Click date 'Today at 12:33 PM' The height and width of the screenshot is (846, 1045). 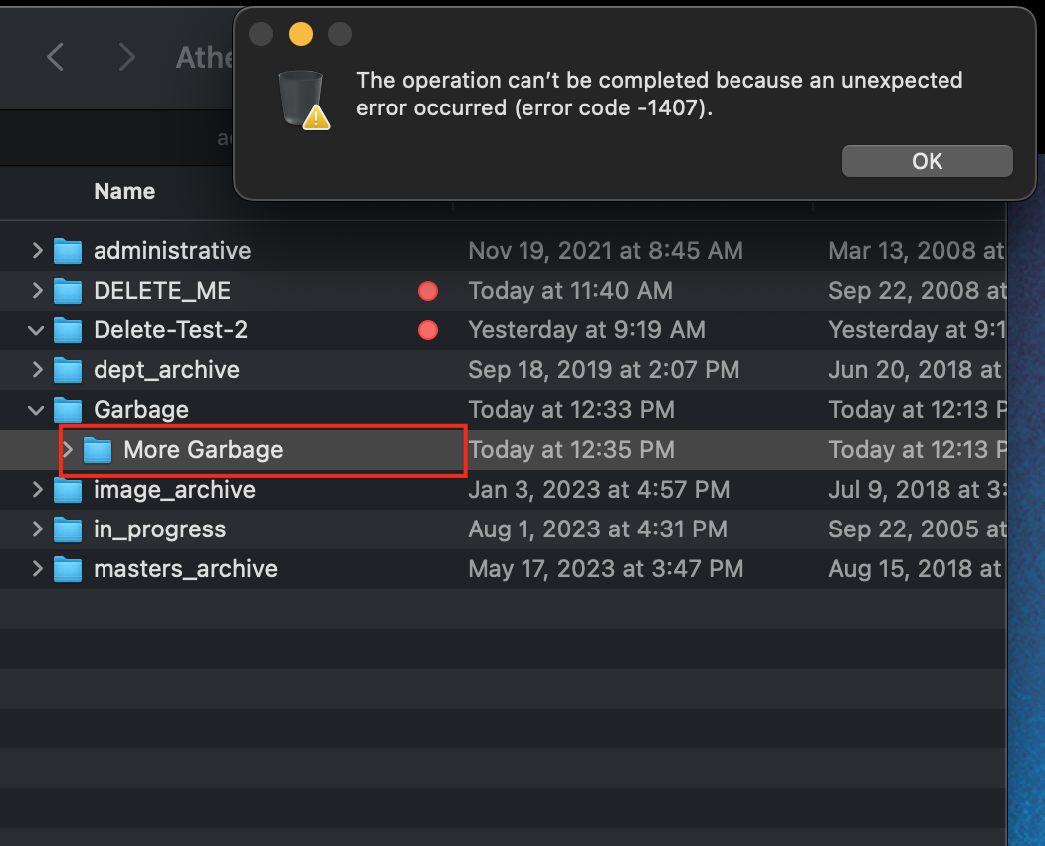point(571,410)
